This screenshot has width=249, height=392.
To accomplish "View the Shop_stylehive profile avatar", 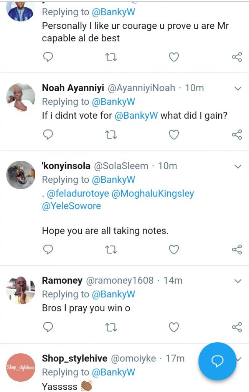I will 21,367.
